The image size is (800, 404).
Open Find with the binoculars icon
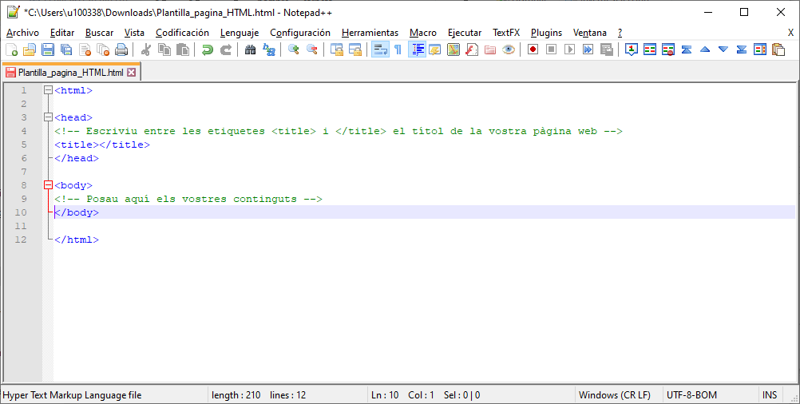tap(250, 50)
